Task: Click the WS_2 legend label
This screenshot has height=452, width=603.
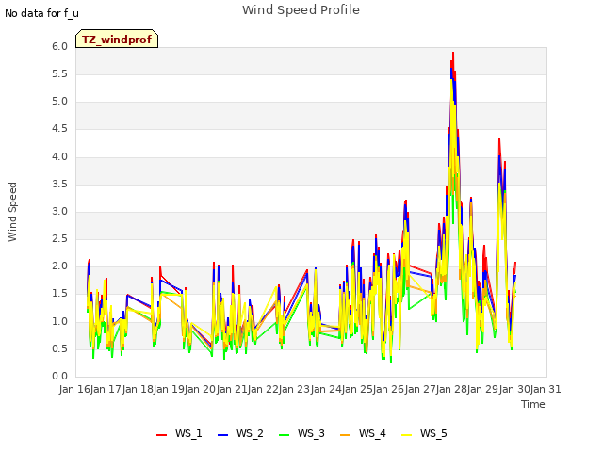Action: [x=250, y=433]
